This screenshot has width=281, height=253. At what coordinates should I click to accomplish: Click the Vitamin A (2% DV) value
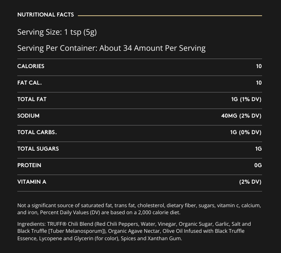(250, 182)
